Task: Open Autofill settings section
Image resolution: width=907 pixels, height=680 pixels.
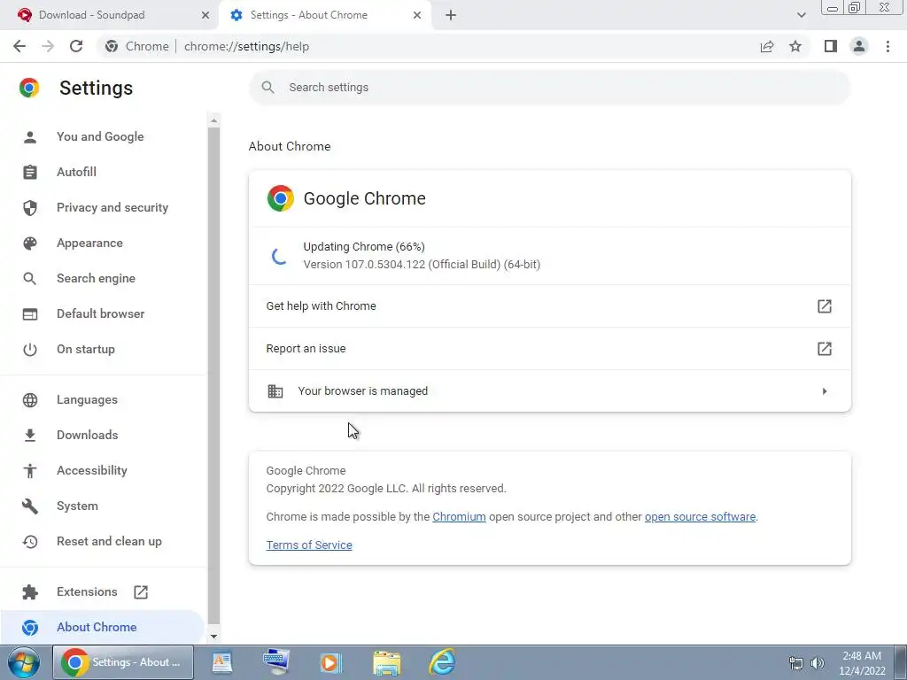Action: click(76, 172)
